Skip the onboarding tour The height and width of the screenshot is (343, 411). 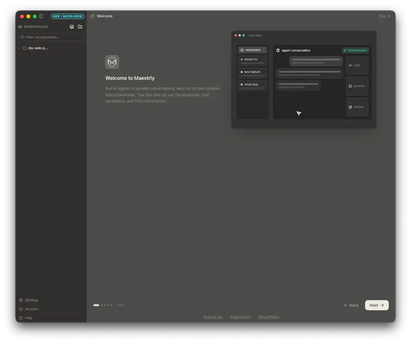pyautogui.click(x=384, y=16)
